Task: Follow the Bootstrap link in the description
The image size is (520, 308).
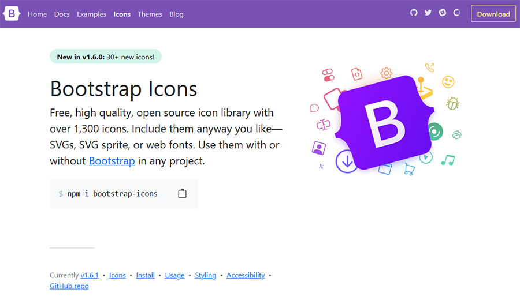Action: pos(112,161)
